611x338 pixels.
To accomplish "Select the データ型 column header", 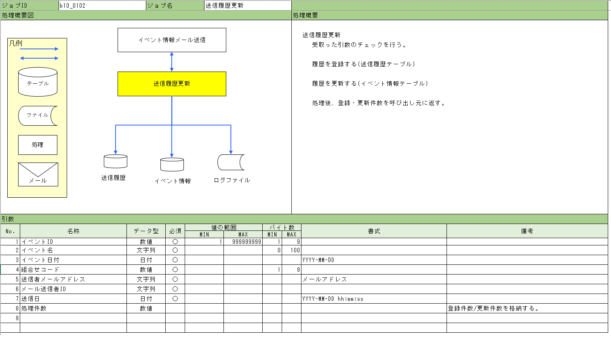I will point(146,231).
